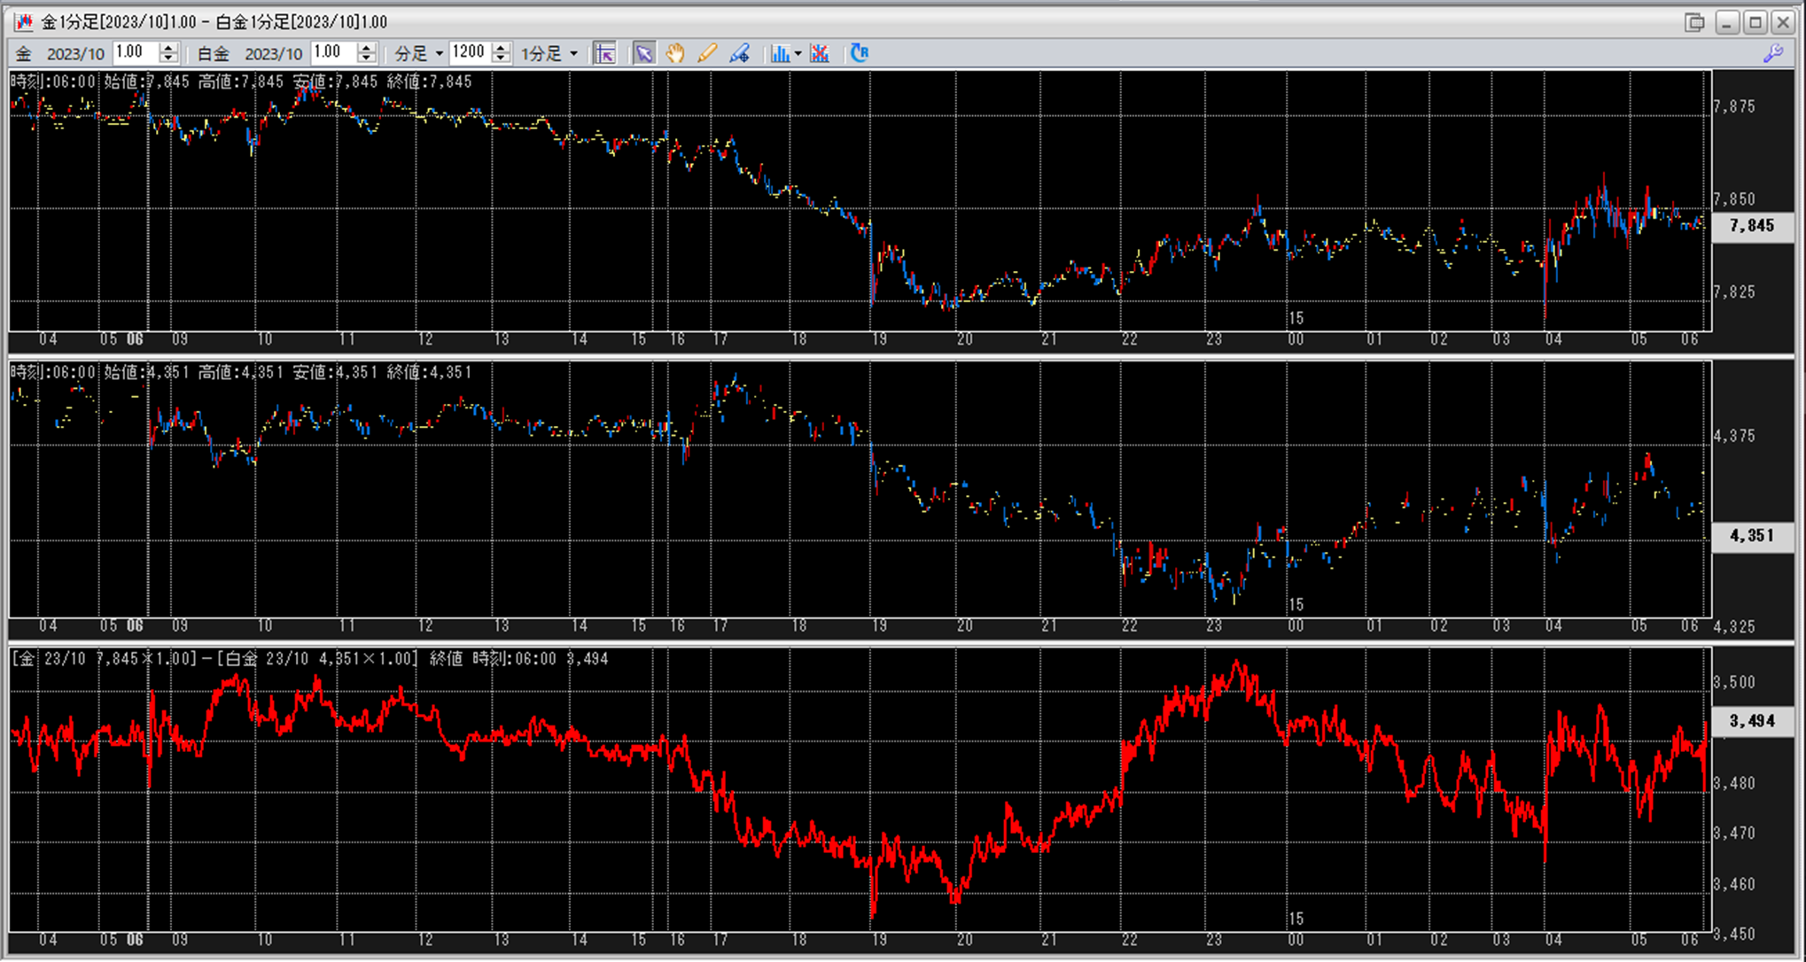Image resolution: width=1806 pixels, height=962 pixels.
Task: Open the 1分足 interval dropdown
Action: pyautogui.click(x=573, y=54)
